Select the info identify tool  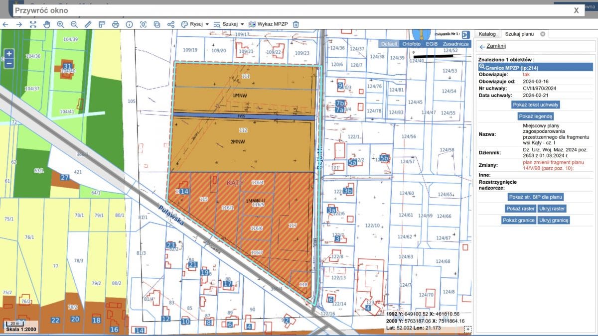(x=130, y=24)
